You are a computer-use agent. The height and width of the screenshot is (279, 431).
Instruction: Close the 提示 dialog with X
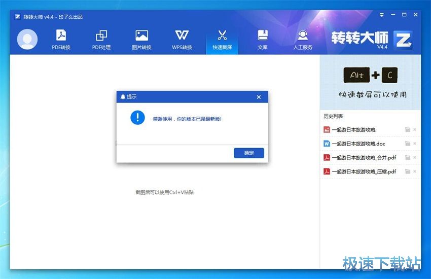(x=259, y=97)
